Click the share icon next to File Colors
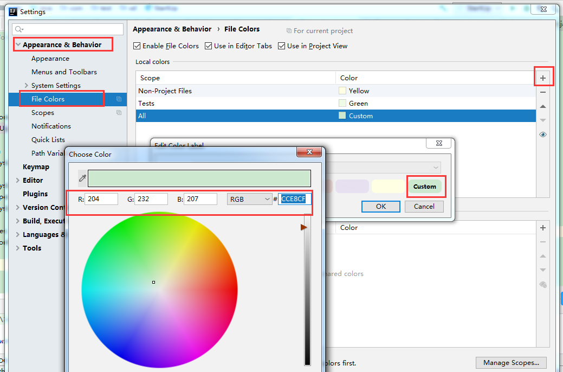The image size is (563, 372). tap(118, 100)
